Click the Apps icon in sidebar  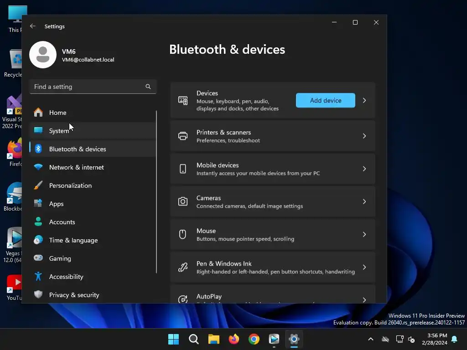(x=38, y=204)
